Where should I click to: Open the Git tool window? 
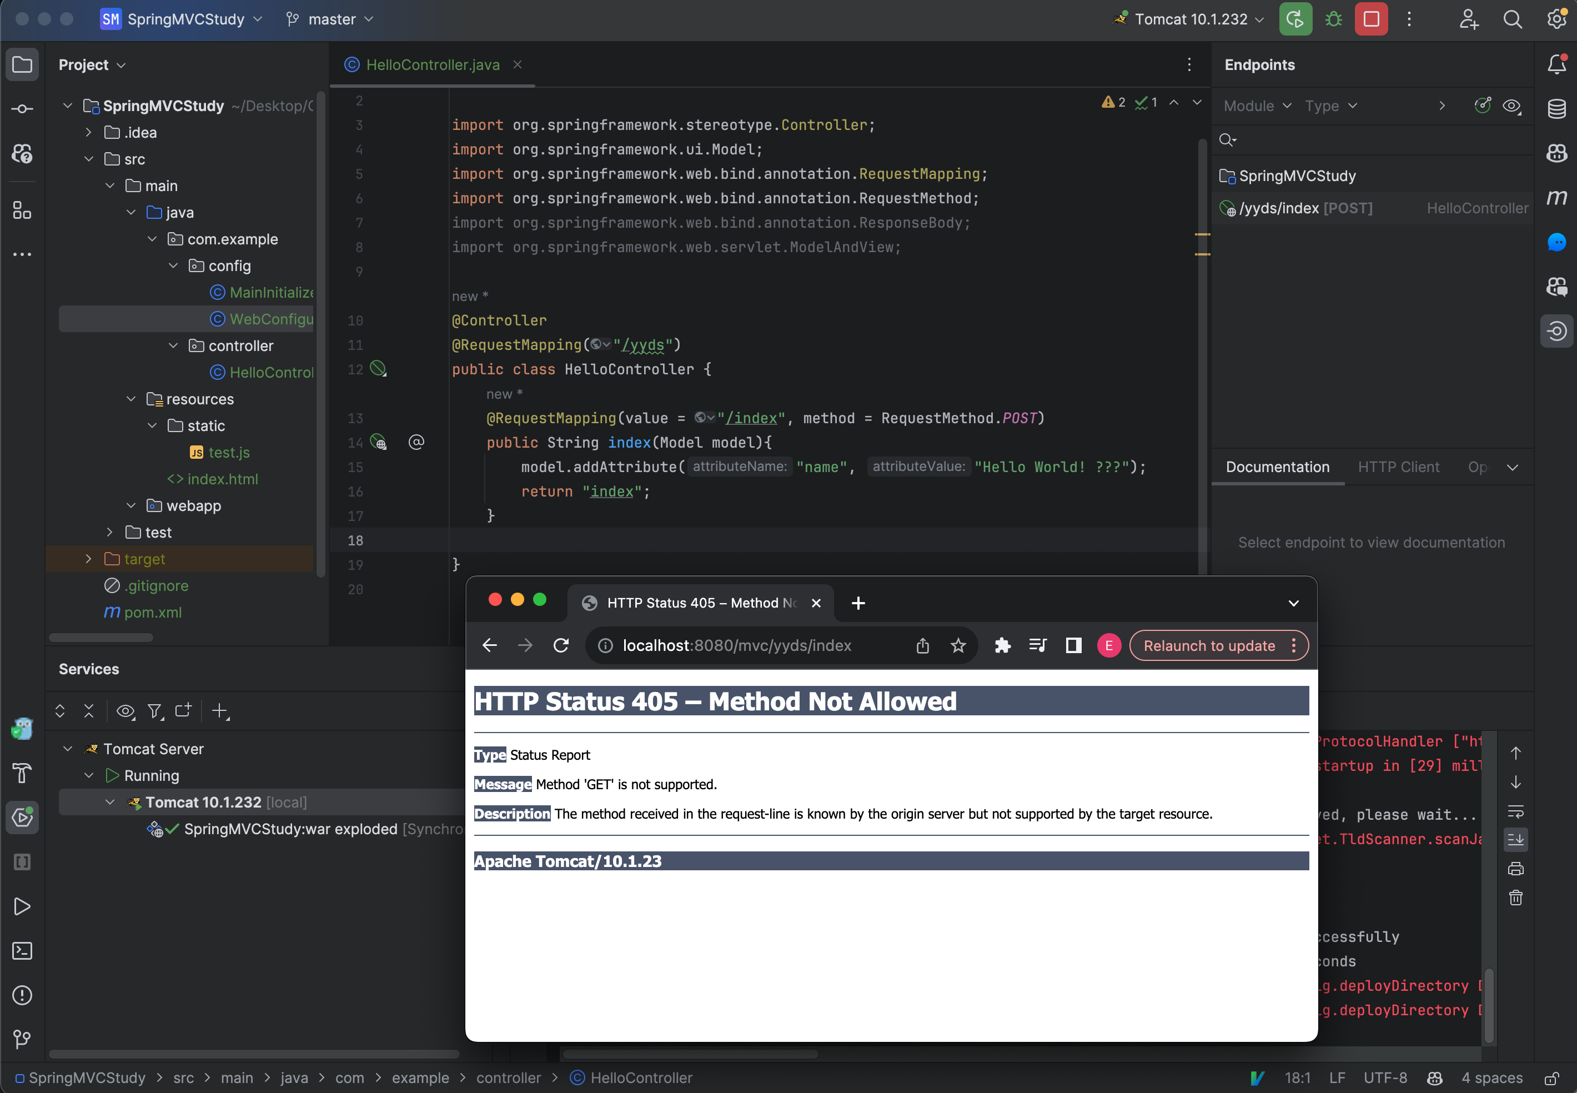point(23,1040)
